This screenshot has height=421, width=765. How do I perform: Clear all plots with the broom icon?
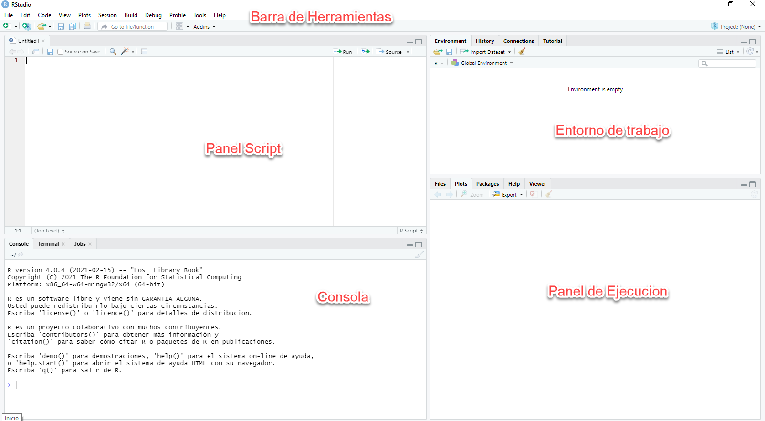(x=549, y=194)
